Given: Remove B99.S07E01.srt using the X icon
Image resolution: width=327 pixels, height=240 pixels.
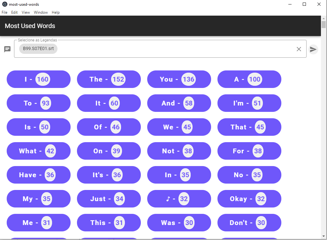Looking at the screenshot, I should [299, 49].
